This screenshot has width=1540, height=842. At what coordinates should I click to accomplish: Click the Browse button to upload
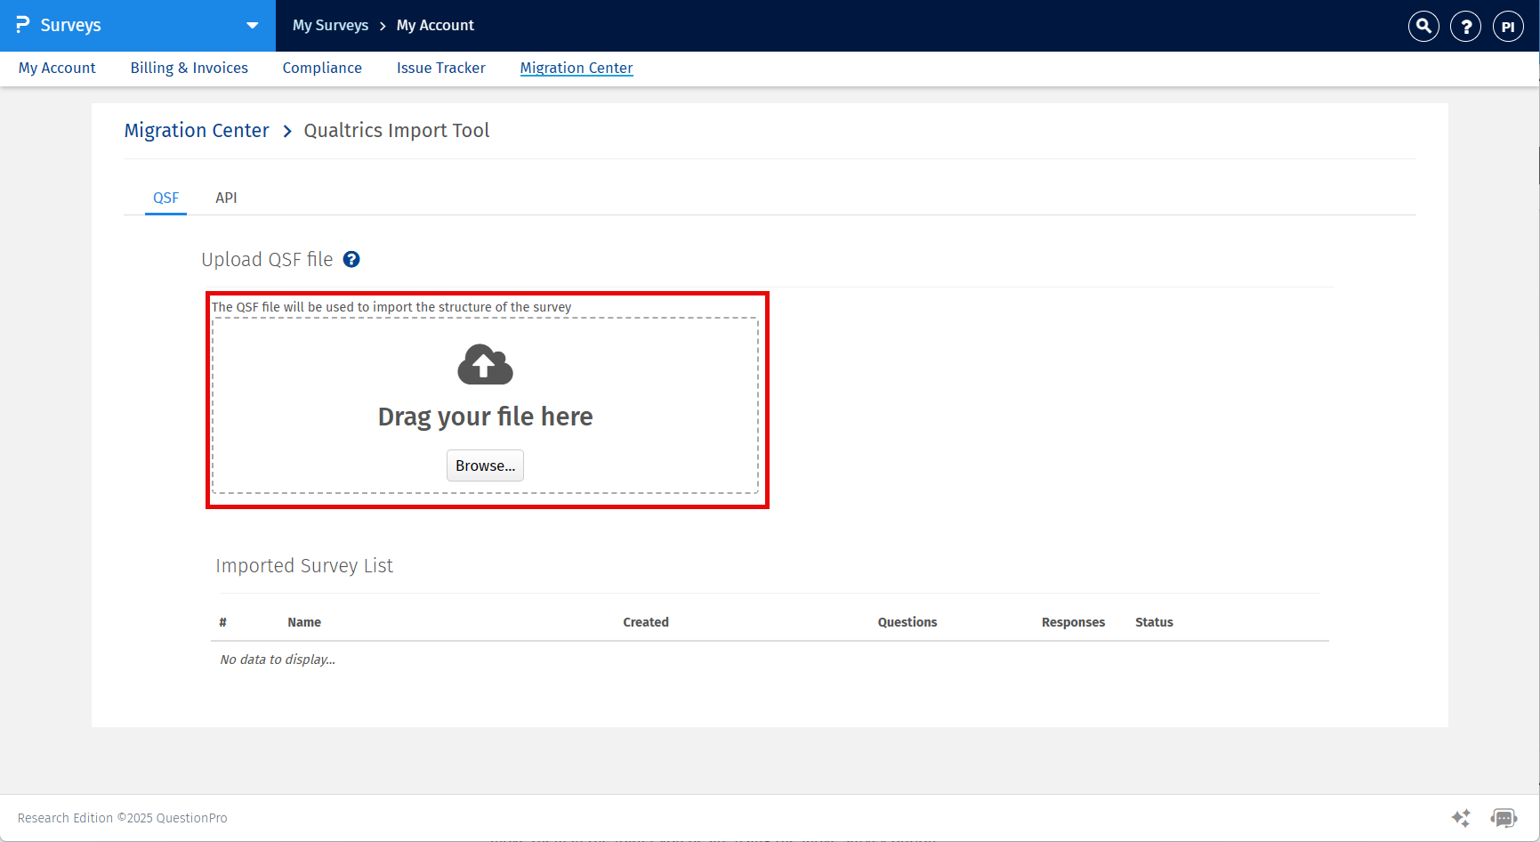[485, 465]
